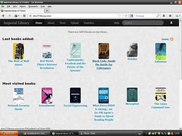Click the Sexualmente title link

[x=47, y=105]
